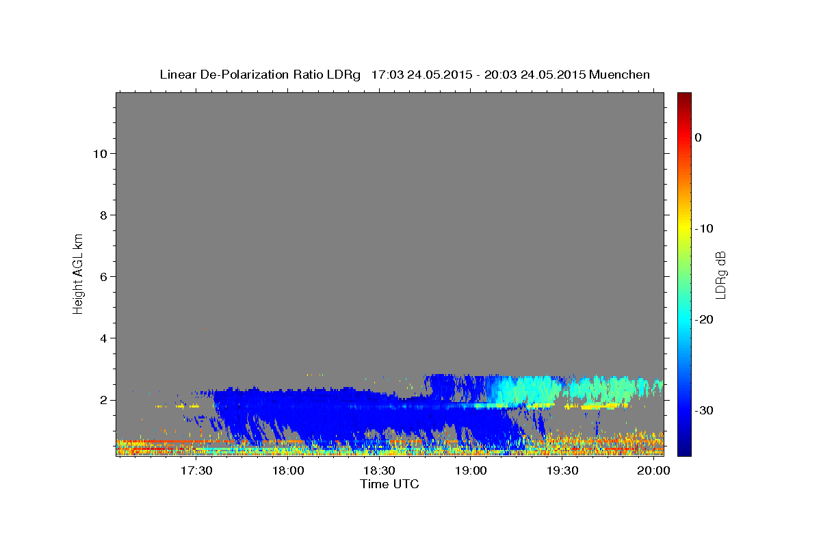Click the colorbar value label -10
The image size is (821, 547).
(704, 228)
